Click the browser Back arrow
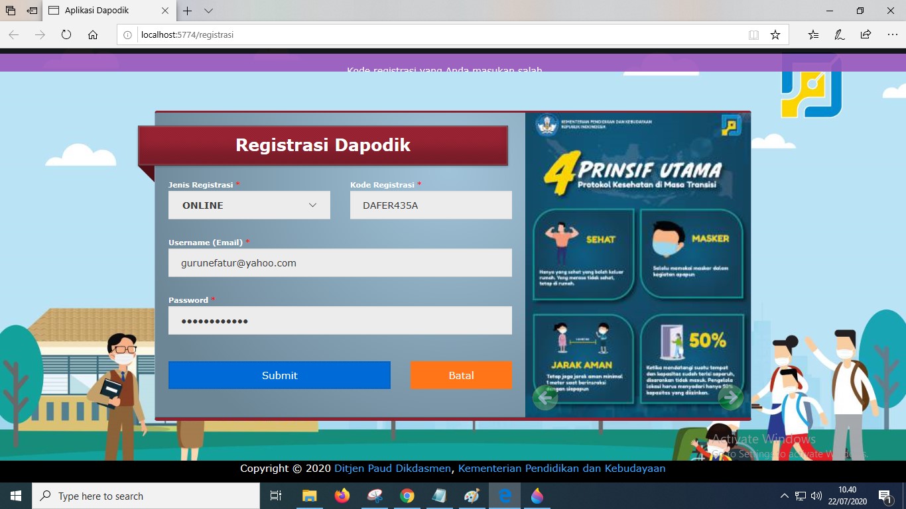The image size is (906, 509). (x=14, y=35)
